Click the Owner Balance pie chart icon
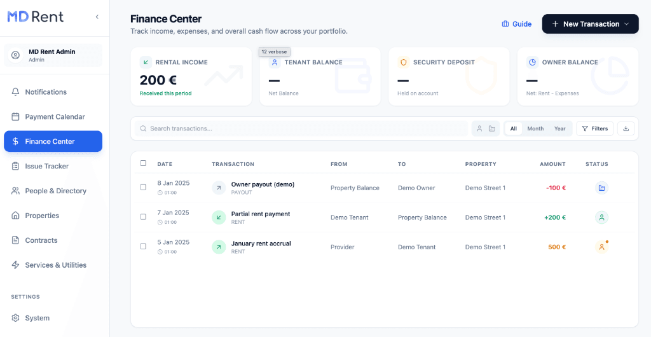Viewport: 651px width, 337px height. (x=532, y=62)
